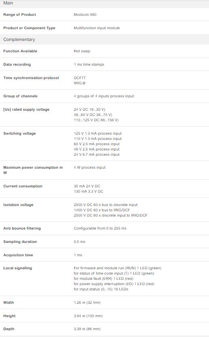
Task: Select the Isolation voltage label
Action: coord(18,205)
